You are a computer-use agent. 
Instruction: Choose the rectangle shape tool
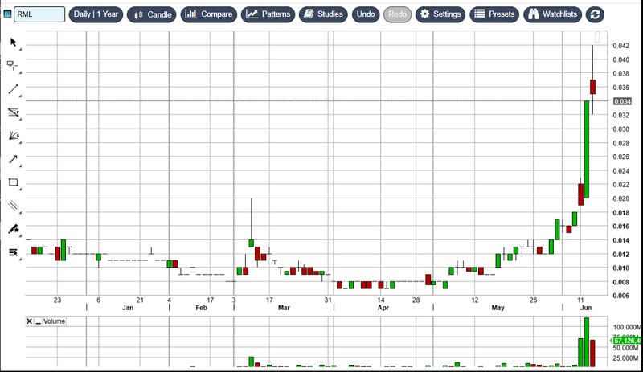[x=13, y=182]
